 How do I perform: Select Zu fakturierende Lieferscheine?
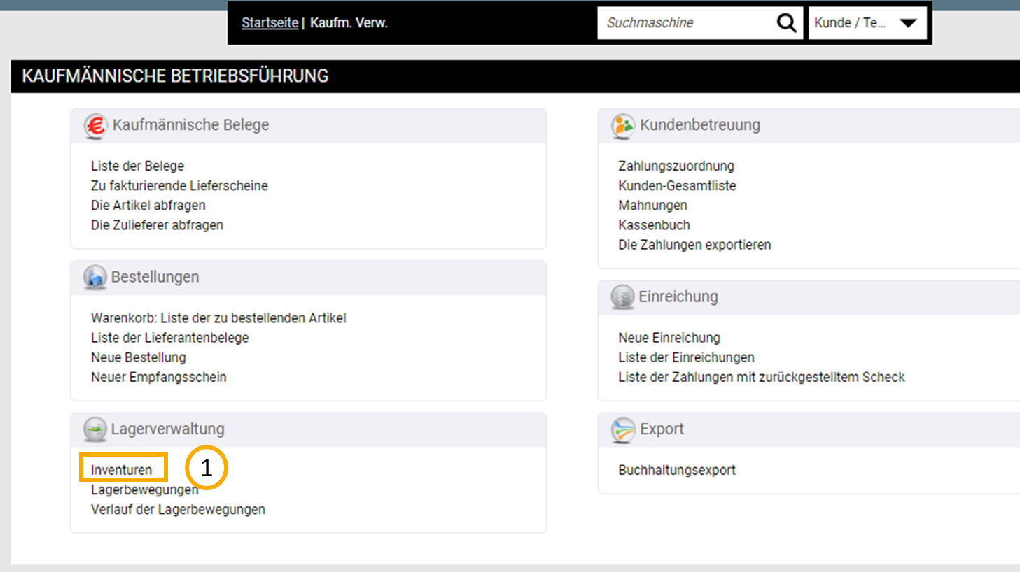[x=179, y=185]
